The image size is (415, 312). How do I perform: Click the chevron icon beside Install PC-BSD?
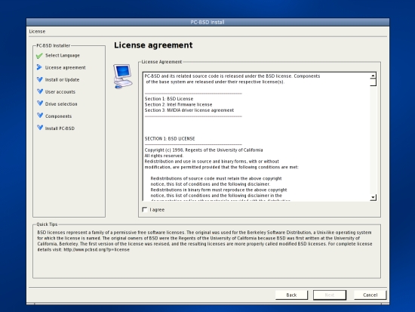(40, 128)
